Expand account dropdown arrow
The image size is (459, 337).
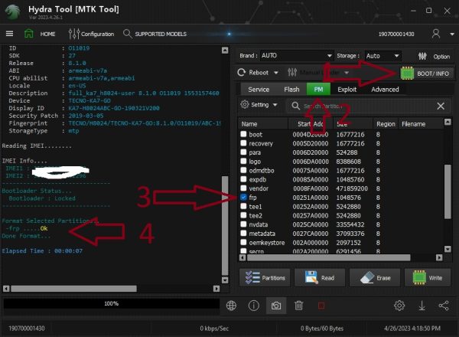(452, 34)
